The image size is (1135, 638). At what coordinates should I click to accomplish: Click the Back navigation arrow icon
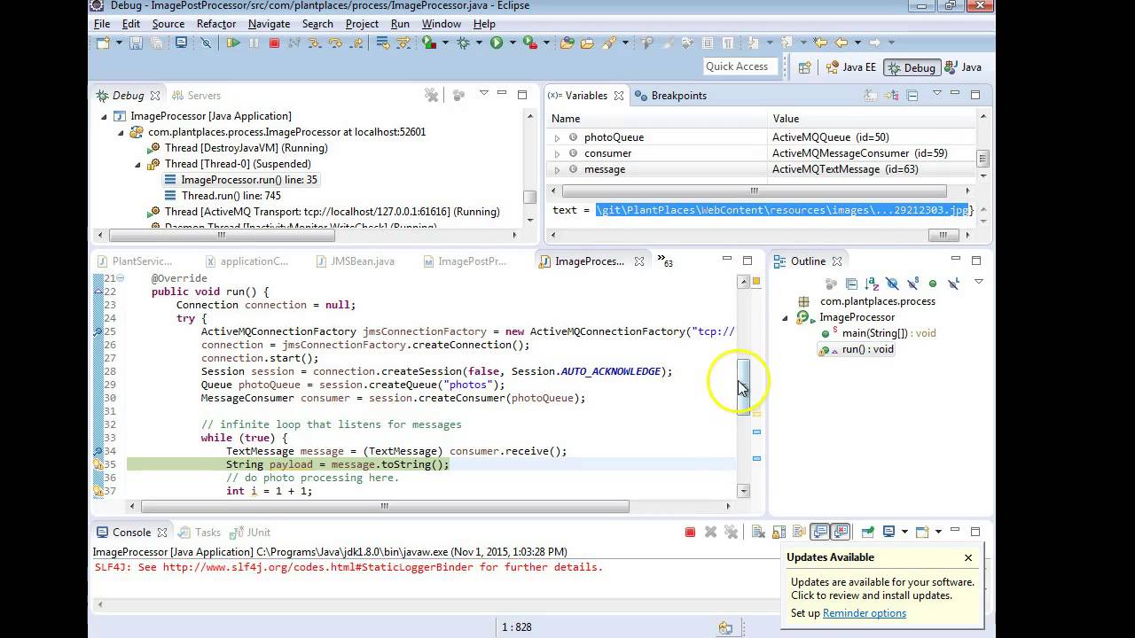tap(841, 43)
